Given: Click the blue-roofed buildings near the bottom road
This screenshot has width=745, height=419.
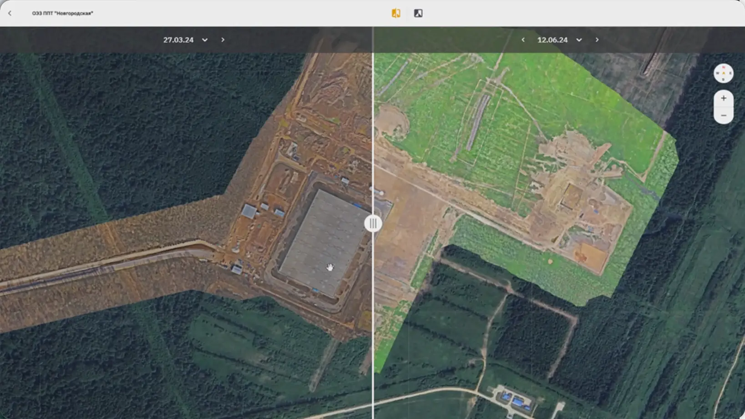Looking at the screenshot, I should pyautogui.click(x=513, y=400).
